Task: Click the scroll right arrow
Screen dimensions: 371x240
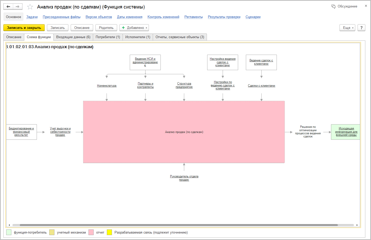Action: [x=357, y=225]
